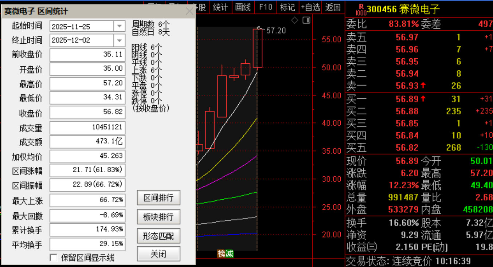Click the 现价 value in the quote panel
The width and height of the screenshot is (493, 267).
(407, 161)
